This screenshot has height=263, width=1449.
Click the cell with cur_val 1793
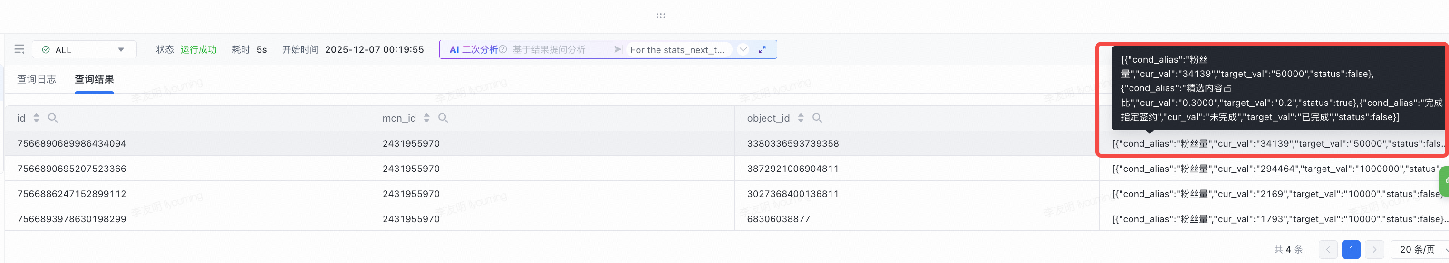1274,219
